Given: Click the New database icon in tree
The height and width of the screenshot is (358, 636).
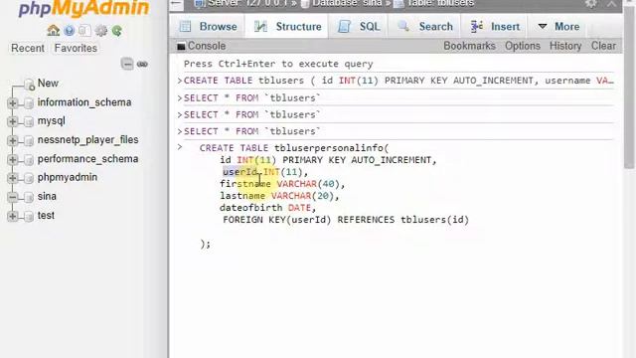Looking at the screenshot, I should tap(29, 85).
